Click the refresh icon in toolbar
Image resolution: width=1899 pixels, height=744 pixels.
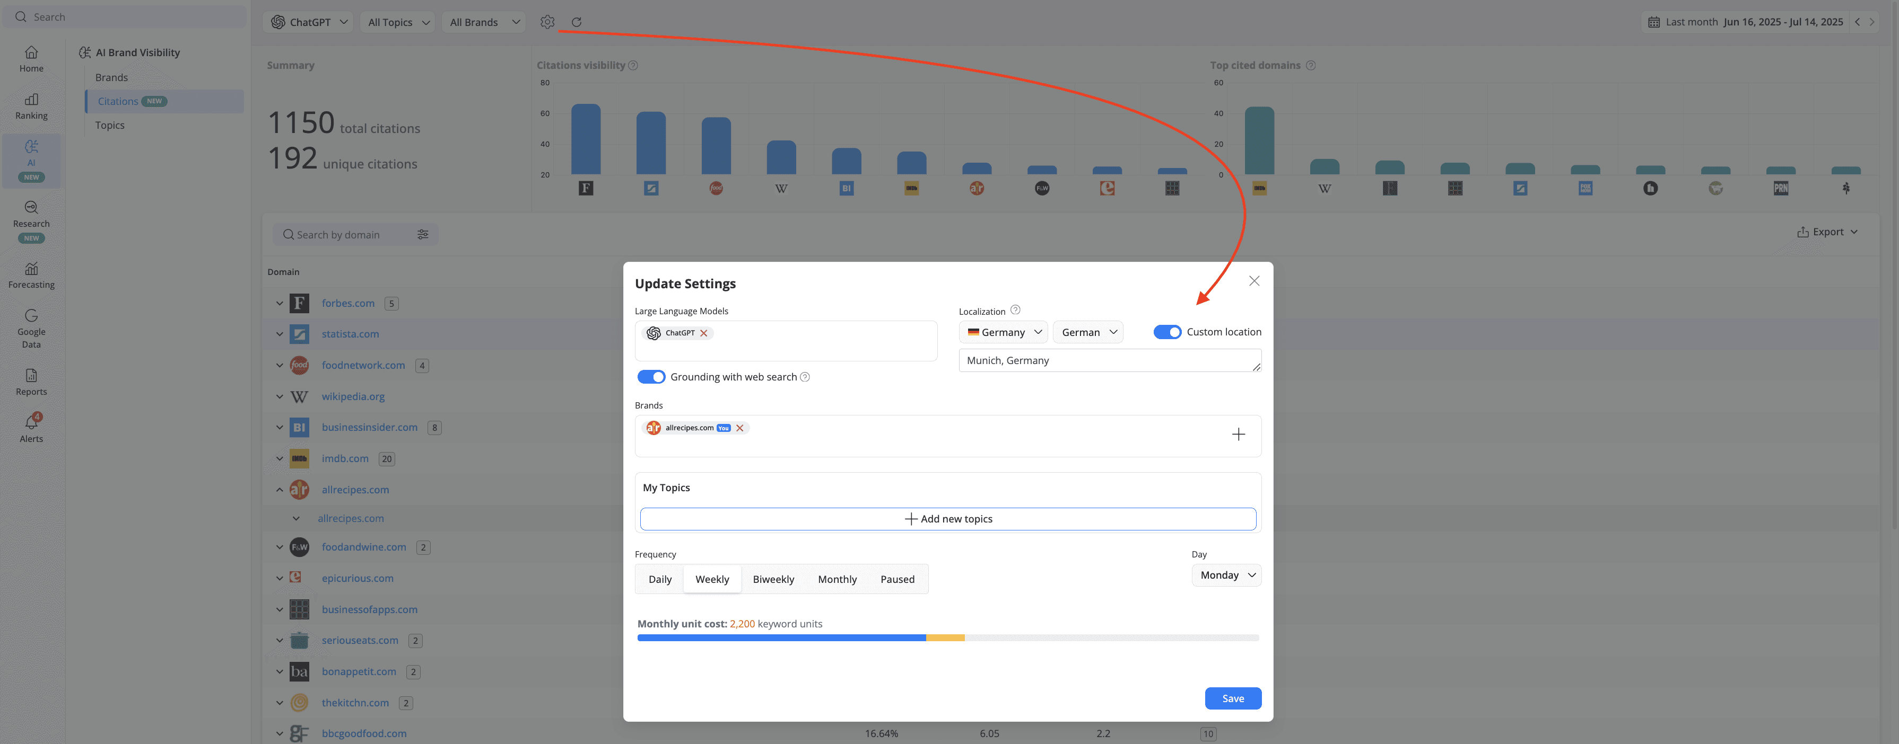pyautogui.click(x=577, y=22)
